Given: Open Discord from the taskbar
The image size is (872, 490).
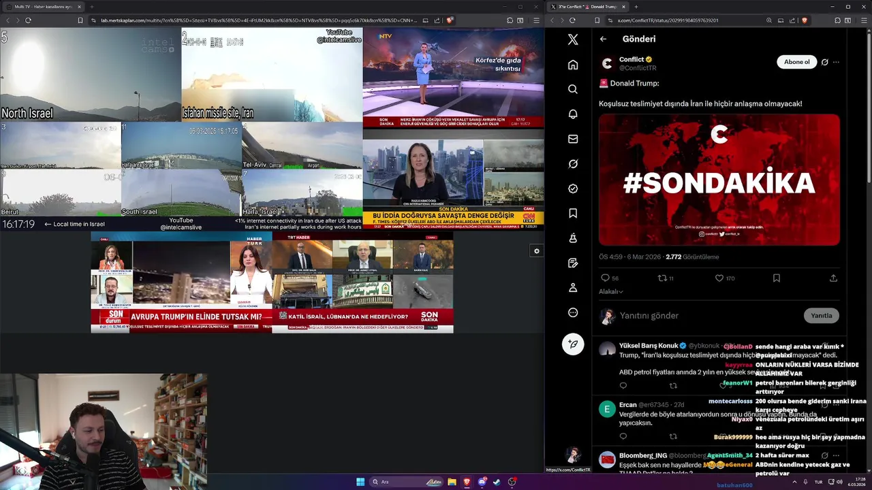Looking at the screenshot, I should [x=482, y=482].
